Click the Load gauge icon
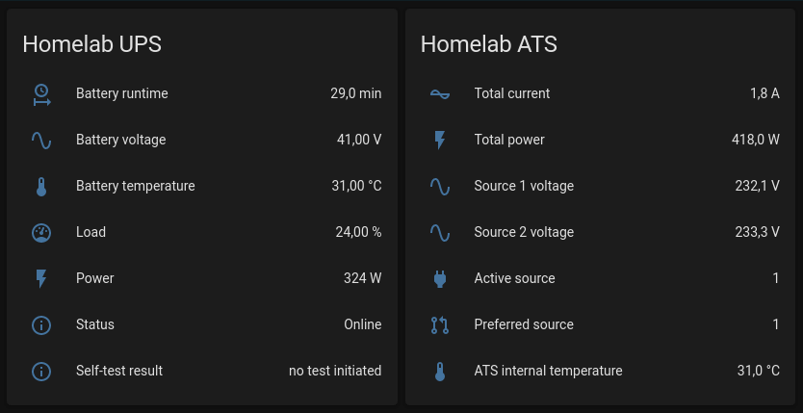 pos(41,232)
